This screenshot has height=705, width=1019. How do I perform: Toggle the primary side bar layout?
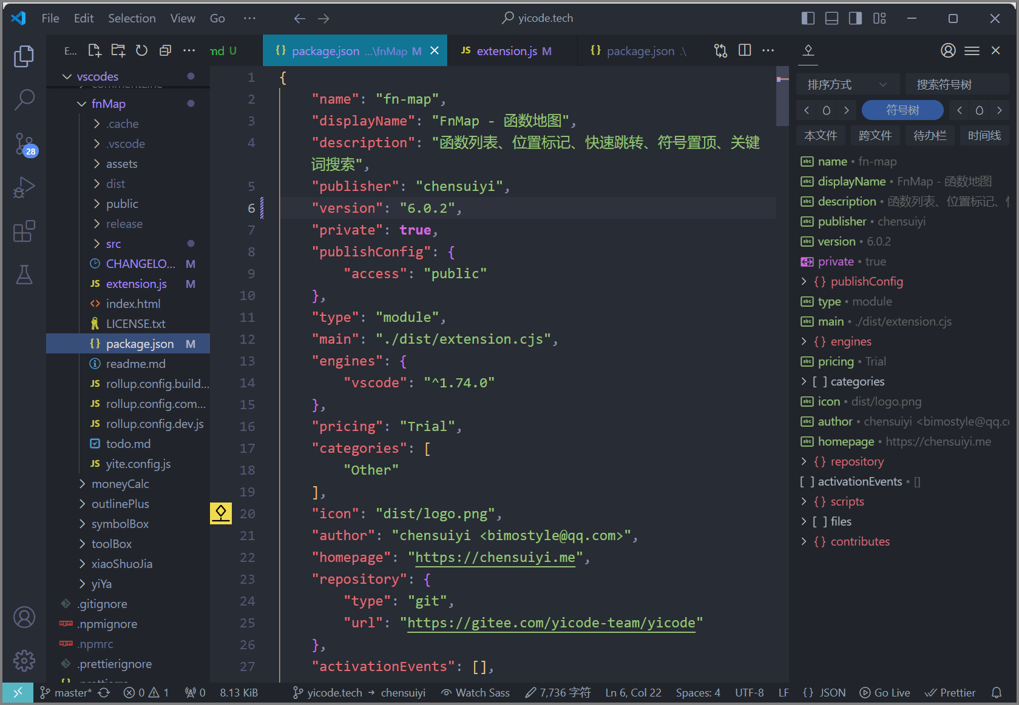pos(808,18)
